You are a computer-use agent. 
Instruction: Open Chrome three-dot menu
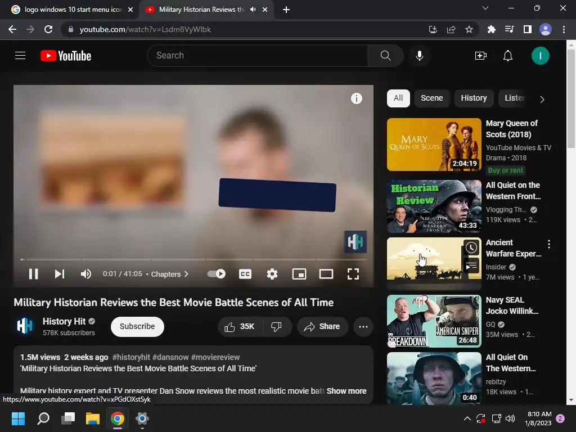tap(564, 29)
